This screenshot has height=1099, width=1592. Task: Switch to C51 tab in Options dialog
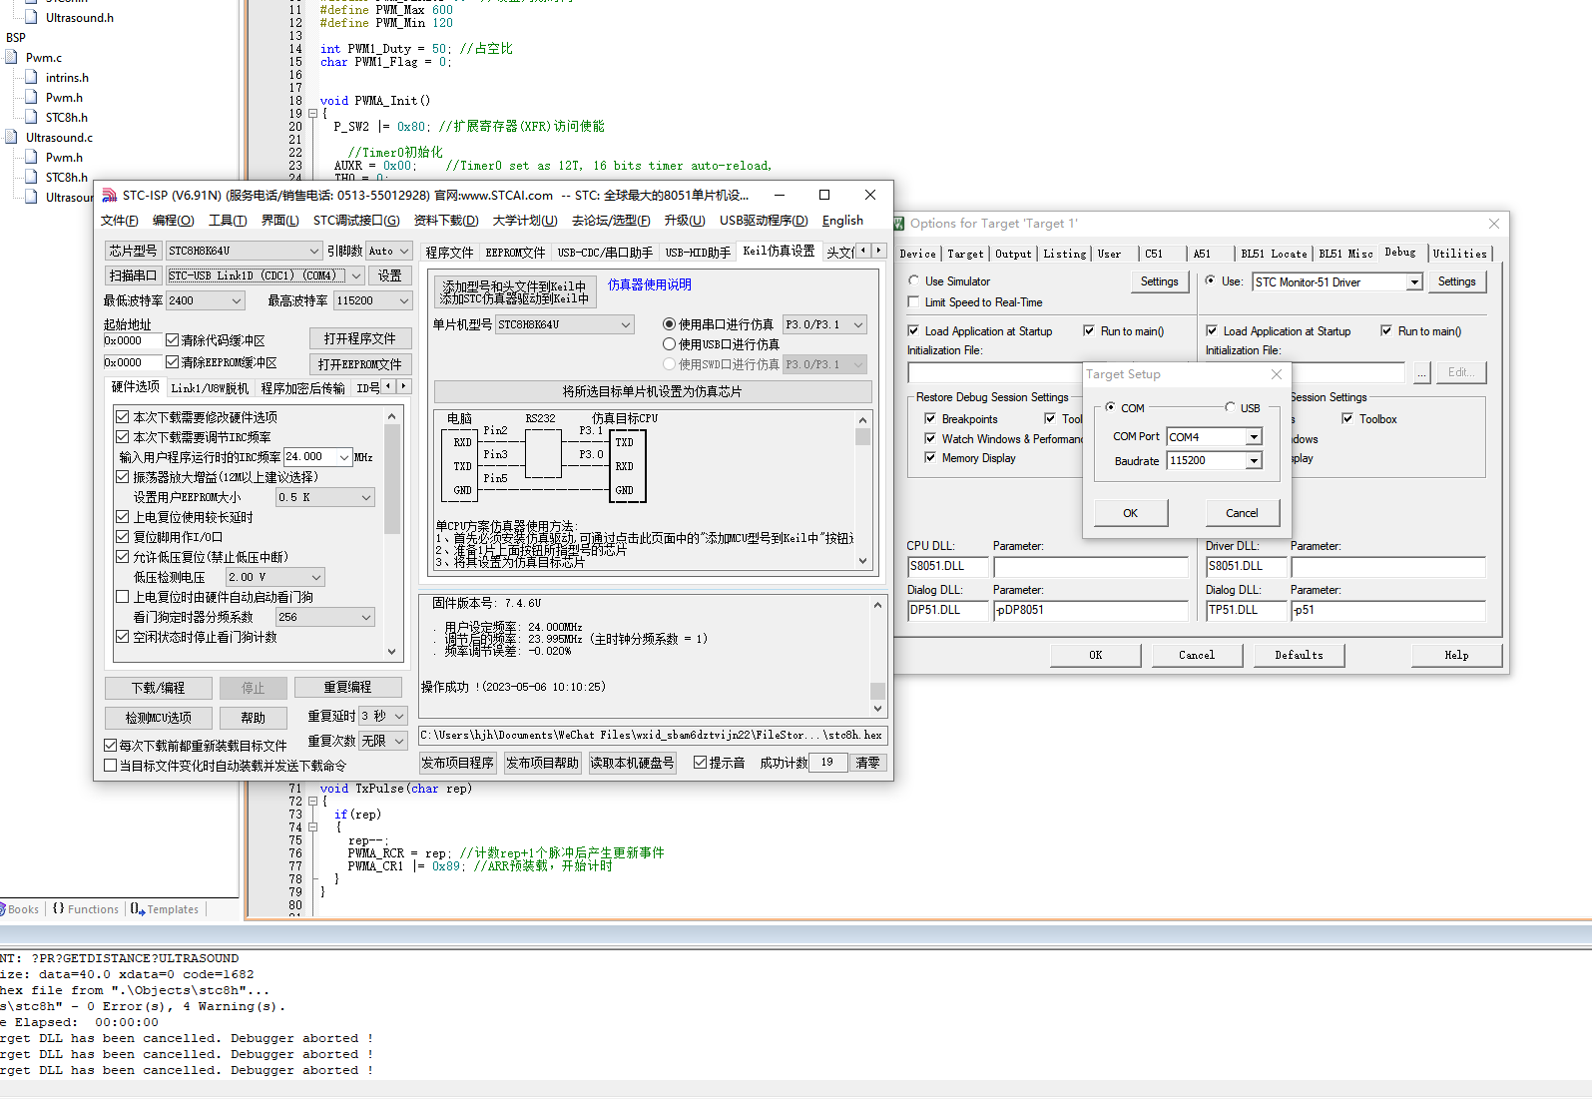click(1154, 254)
